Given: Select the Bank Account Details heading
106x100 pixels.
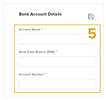Looking at the screenshot, I should pyautogui.click(x=40, y=14).
